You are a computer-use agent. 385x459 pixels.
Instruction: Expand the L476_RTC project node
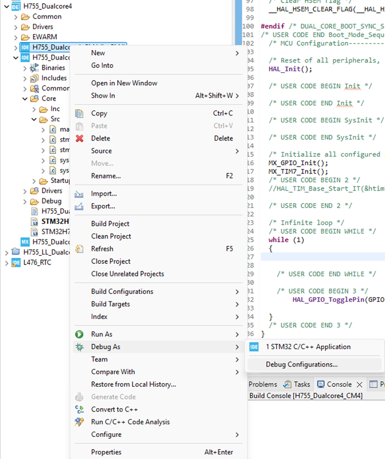6,263
